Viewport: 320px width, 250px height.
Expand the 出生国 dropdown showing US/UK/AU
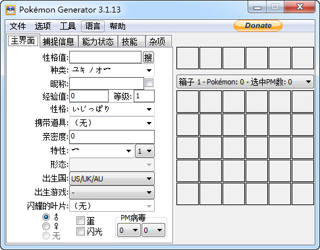click(x=112, y=179)
